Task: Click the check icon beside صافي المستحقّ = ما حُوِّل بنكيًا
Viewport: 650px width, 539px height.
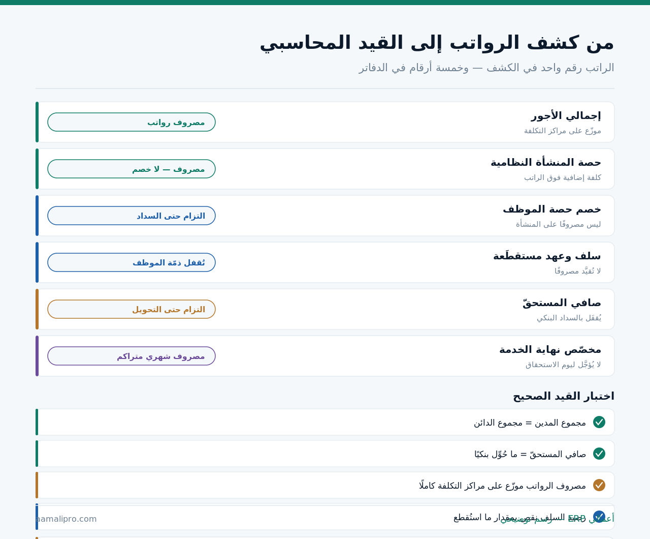Action: (599, 454)
